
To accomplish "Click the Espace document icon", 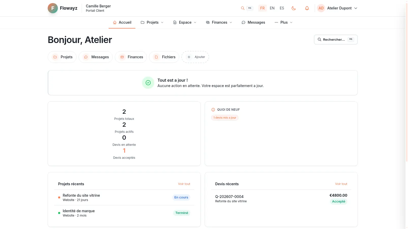I will (175, 22).
